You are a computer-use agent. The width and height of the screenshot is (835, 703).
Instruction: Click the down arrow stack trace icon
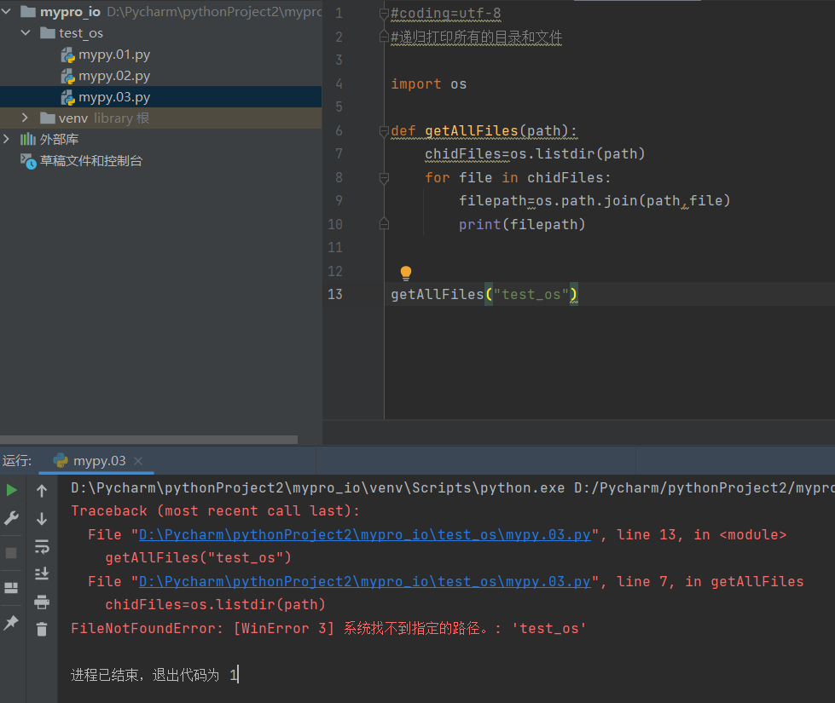tap(42, 518)
